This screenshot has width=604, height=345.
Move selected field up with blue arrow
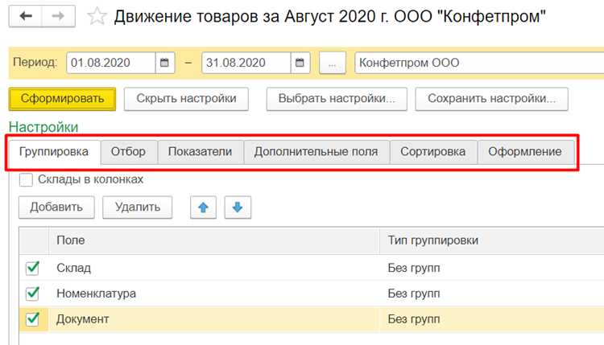tap(203, 207)
